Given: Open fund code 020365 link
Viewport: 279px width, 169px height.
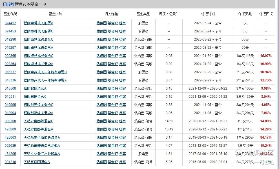Looking at the screenshot, I should coord(10,56).
